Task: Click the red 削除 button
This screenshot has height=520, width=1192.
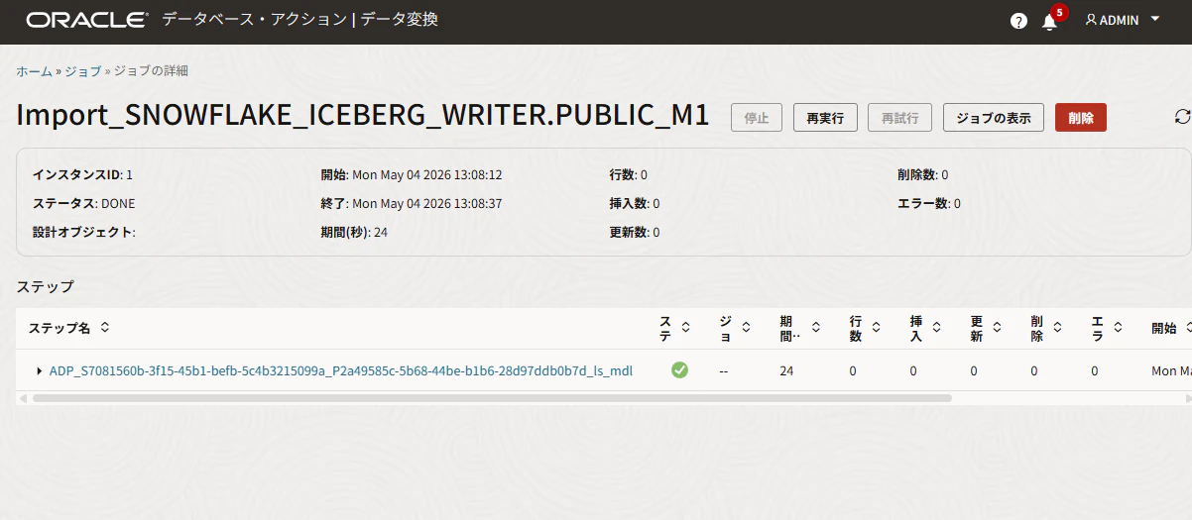Action: point(1081,118)
